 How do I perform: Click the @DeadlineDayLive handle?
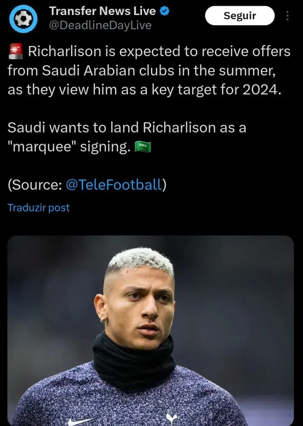coord(100,25)
